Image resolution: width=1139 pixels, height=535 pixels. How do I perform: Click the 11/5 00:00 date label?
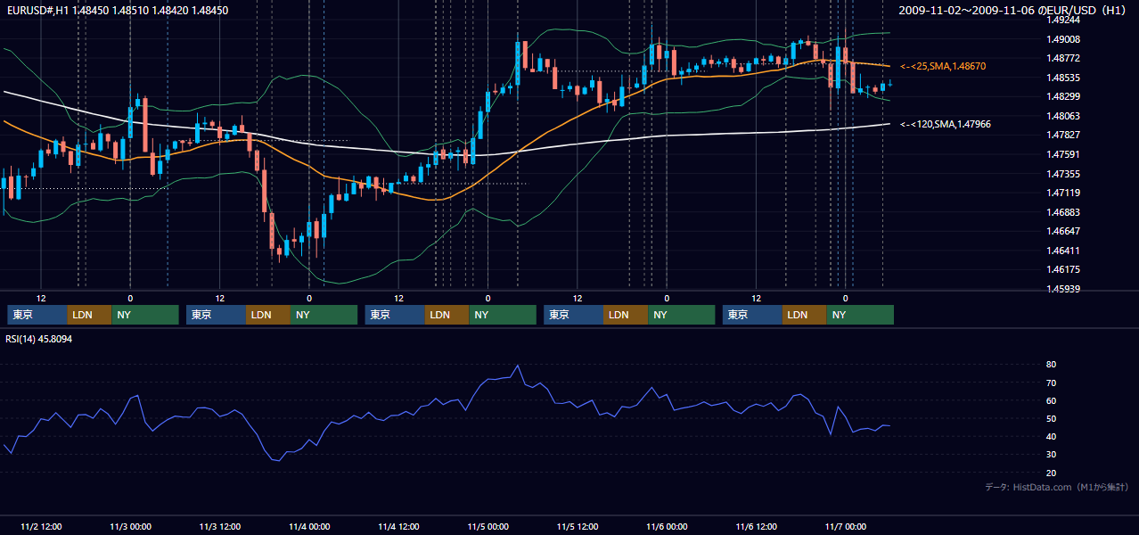coord(488,526)
